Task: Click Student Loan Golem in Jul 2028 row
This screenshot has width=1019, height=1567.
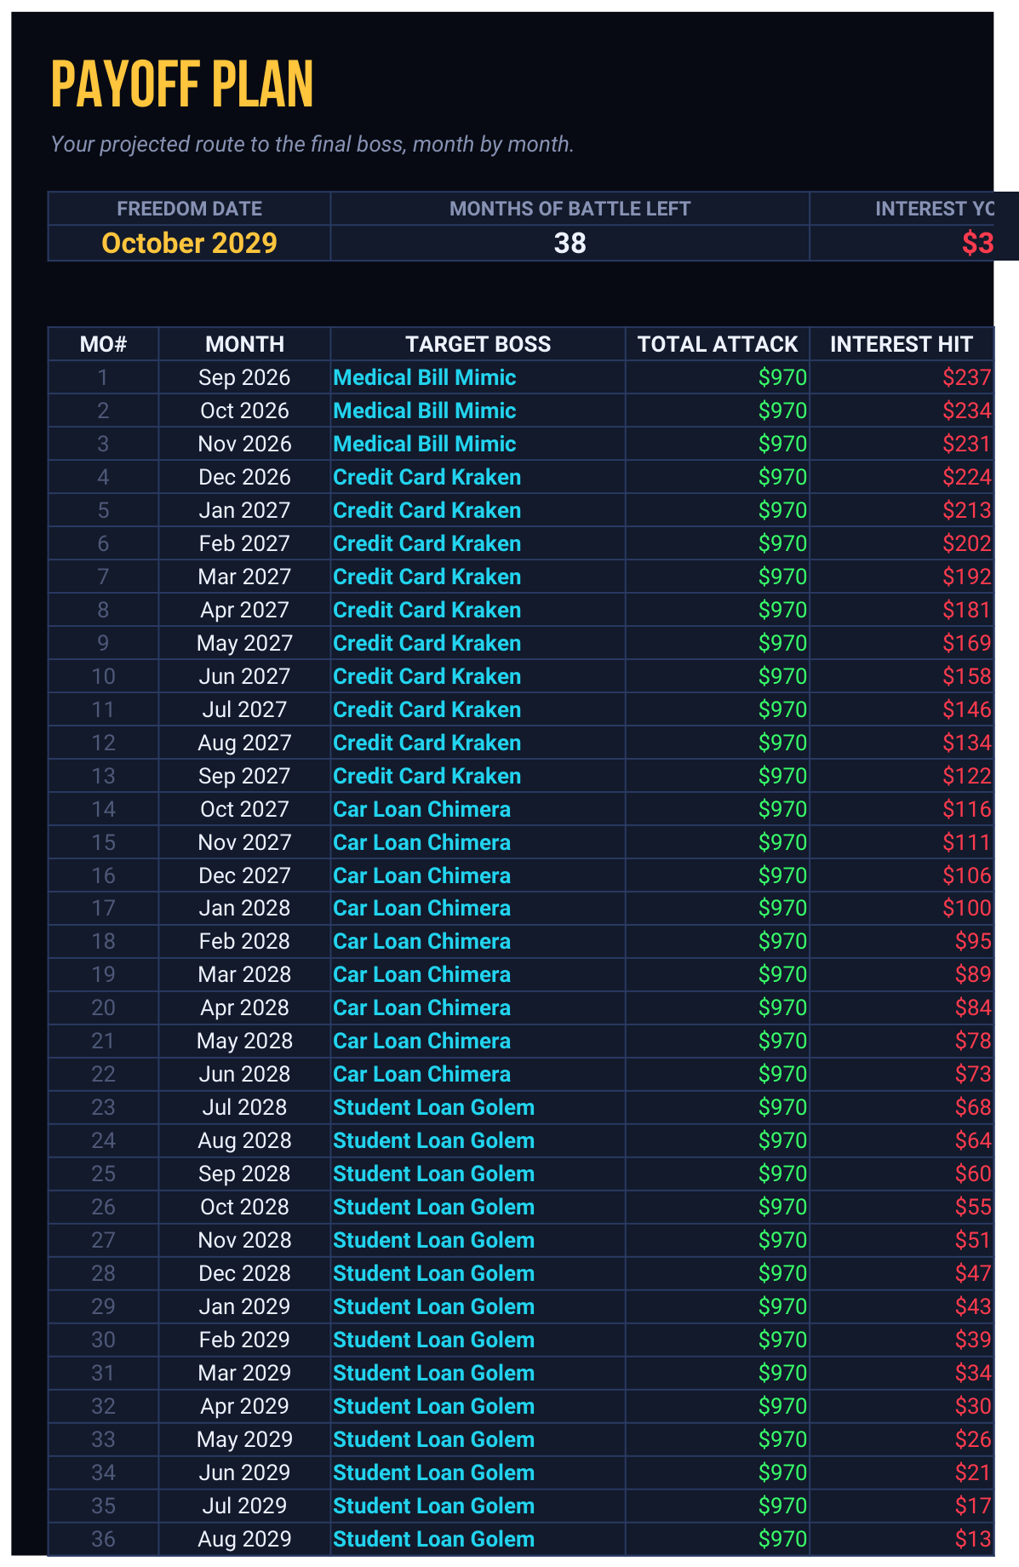Action: coord(433,1107)
